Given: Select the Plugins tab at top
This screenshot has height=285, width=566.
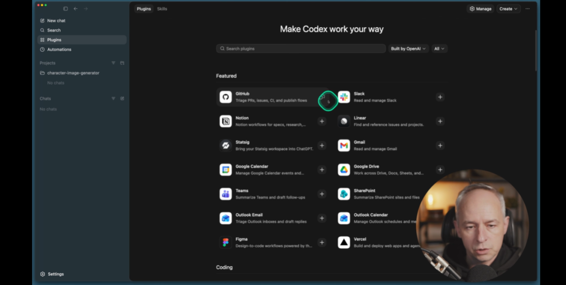Looking at the screenshot, I should coord(144,9).
